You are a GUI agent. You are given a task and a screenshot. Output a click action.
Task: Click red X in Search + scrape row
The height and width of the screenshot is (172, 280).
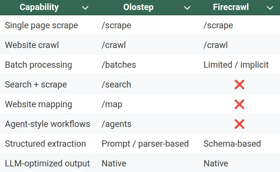[x=239, y=85]
